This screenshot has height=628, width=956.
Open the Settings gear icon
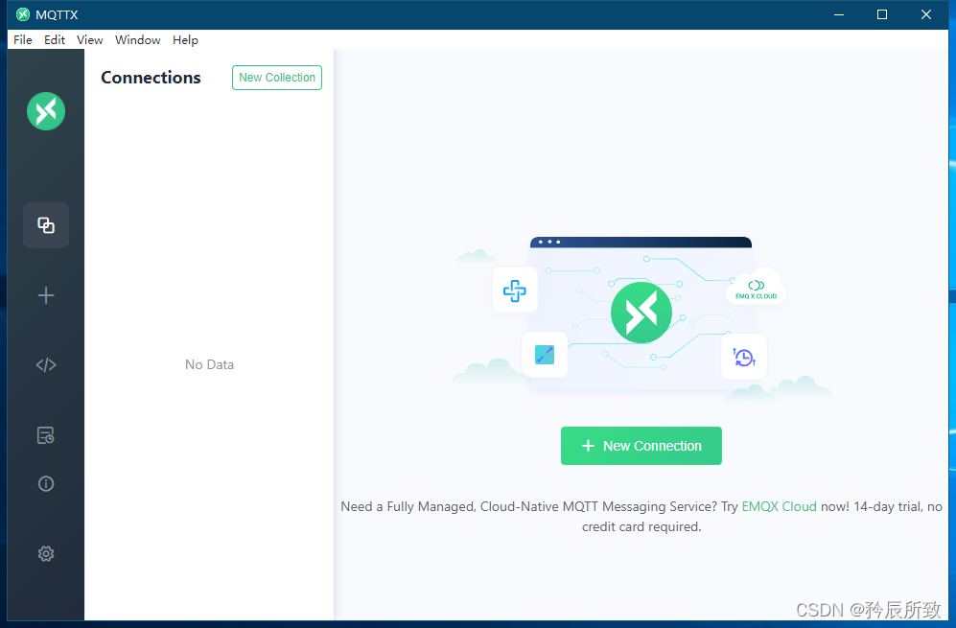coord(46,553)
